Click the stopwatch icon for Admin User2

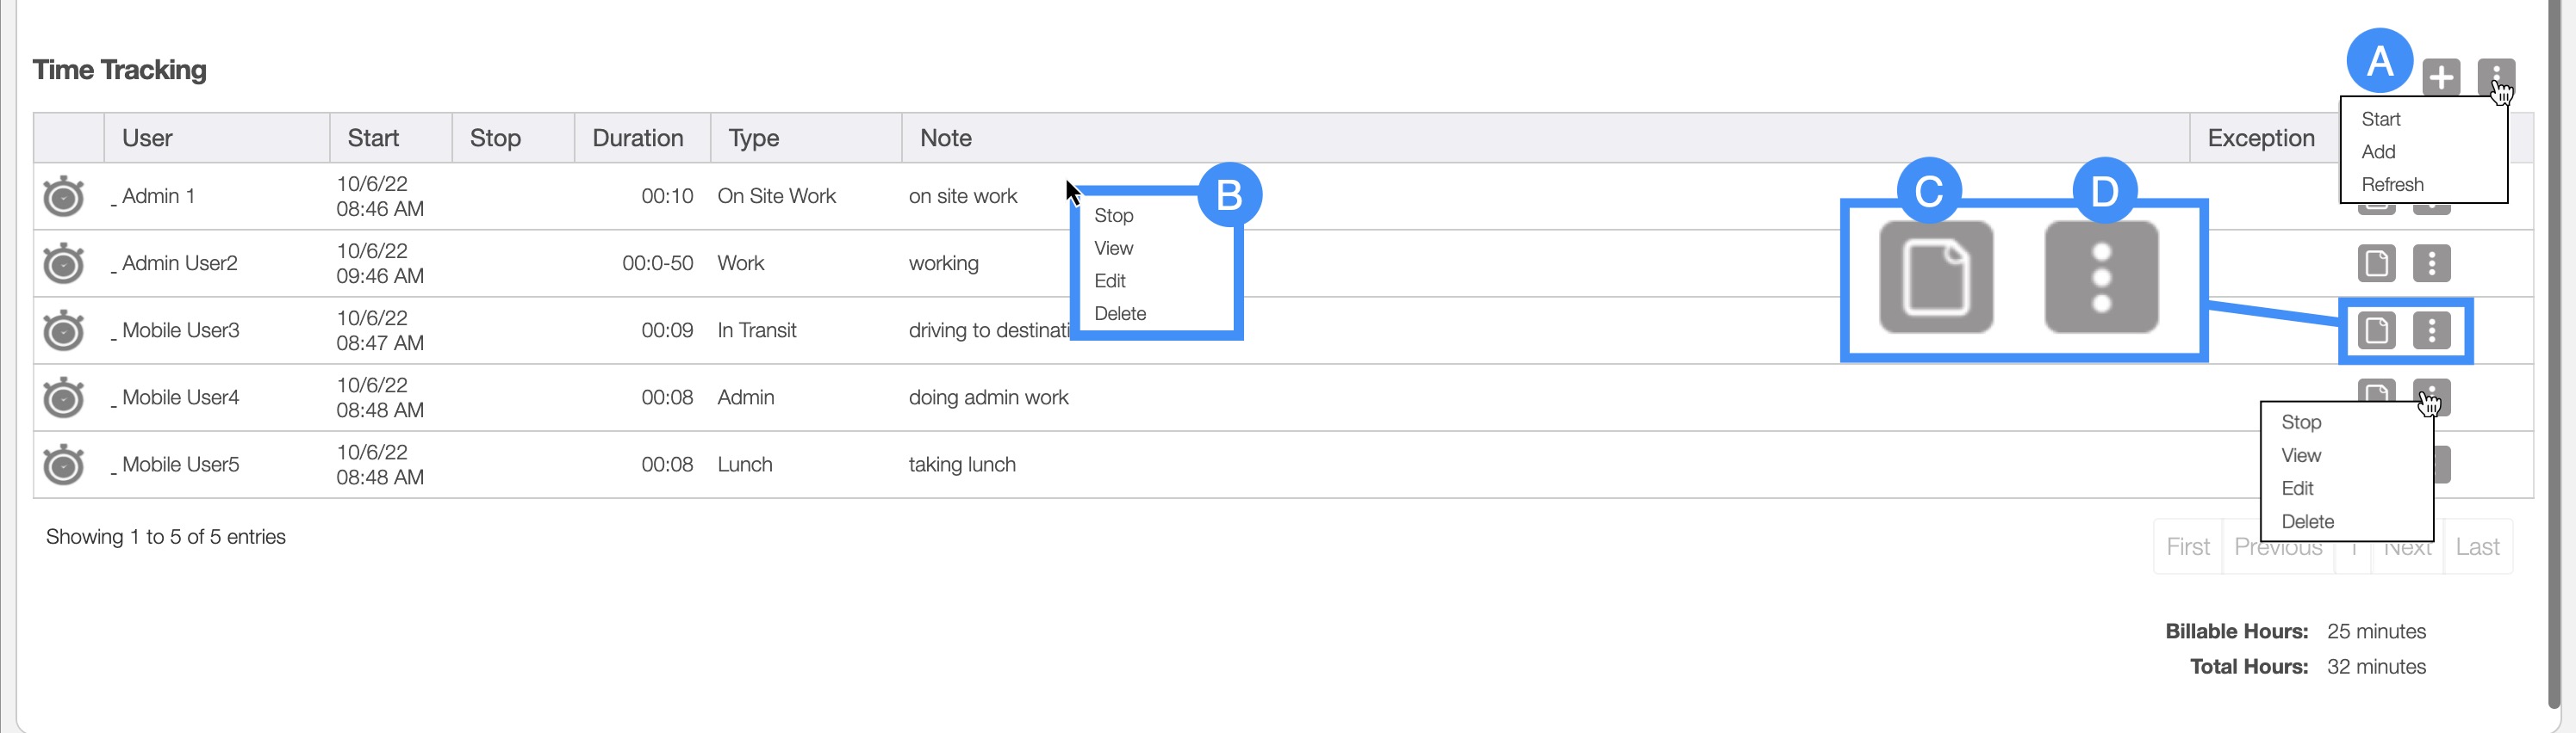(x=64, y=263)
